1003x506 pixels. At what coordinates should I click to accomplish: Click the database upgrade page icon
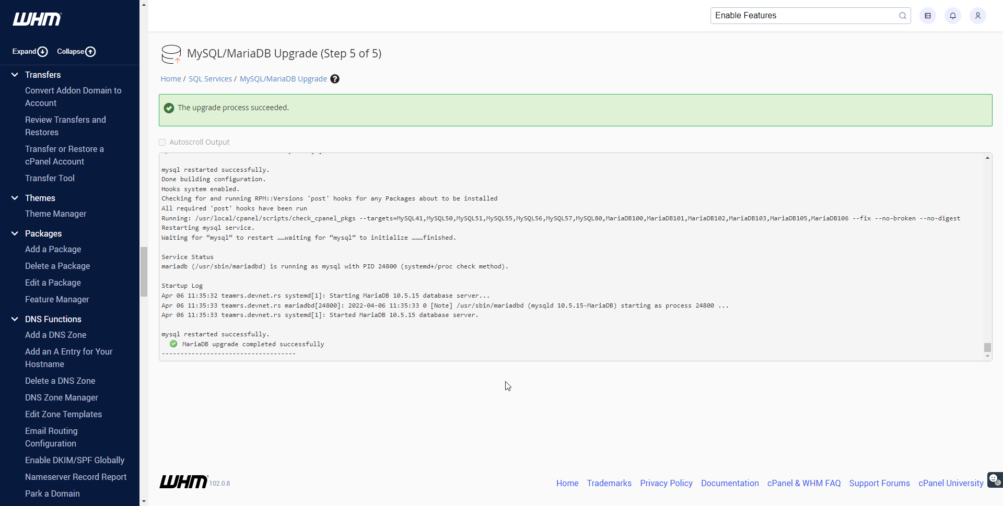(x=171, y=54)
